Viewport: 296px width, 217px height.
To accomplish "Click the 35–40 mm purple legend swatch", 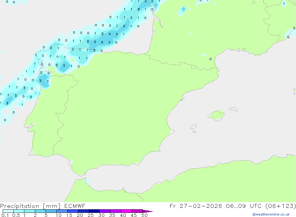I will (115, 211).
